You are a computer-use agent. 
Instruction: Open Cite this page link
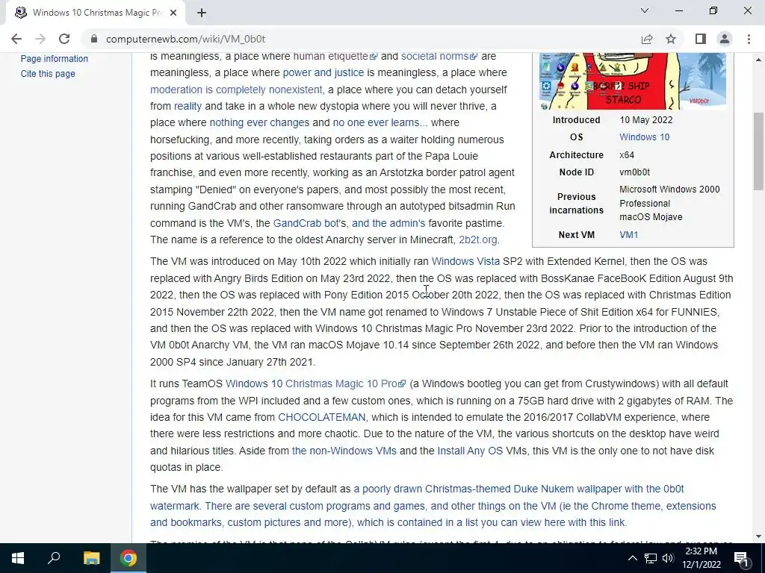click(x=48, y=74)
